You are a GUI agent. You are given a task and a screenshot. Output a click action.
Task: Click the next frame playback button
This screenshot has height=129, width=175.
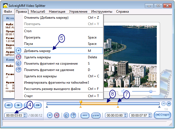pos(38,105)
